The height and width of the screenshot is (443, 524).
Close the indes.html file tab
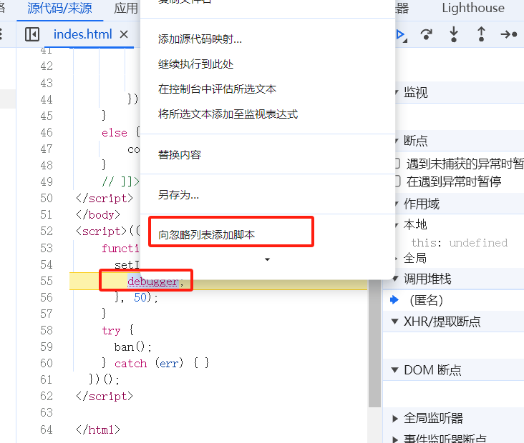tap(124, 34)
